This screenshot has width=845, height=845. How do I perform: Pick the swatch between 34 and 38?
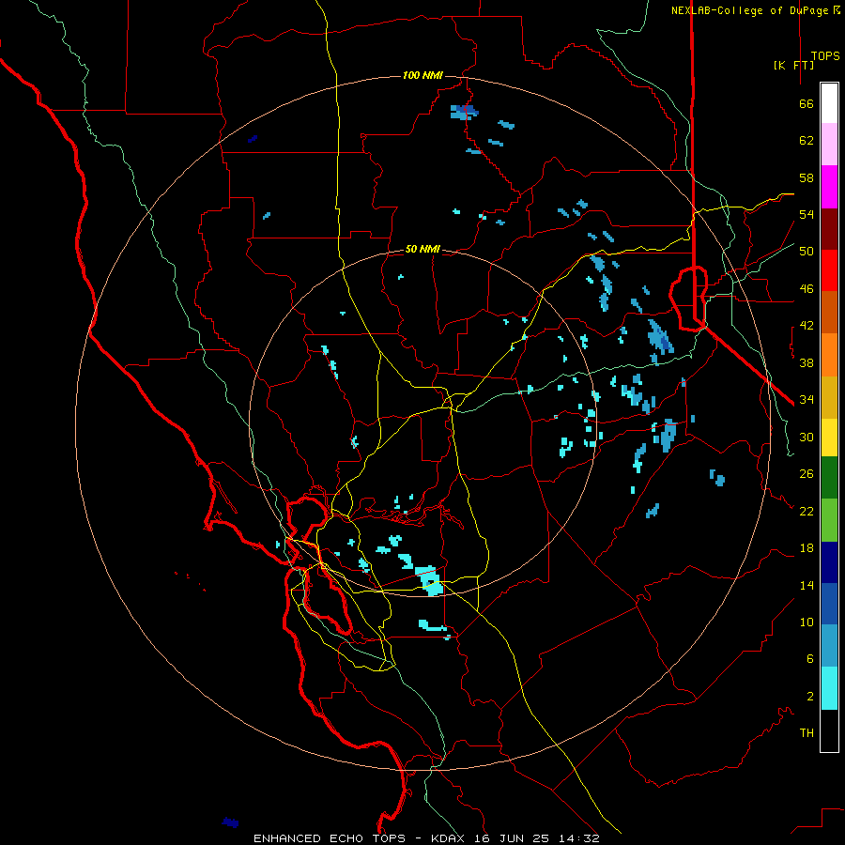click(x=829, y=397)
